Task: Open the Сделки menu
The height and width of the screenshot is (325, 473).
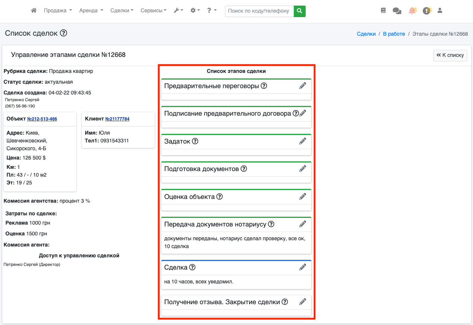Action: [122, 11]
